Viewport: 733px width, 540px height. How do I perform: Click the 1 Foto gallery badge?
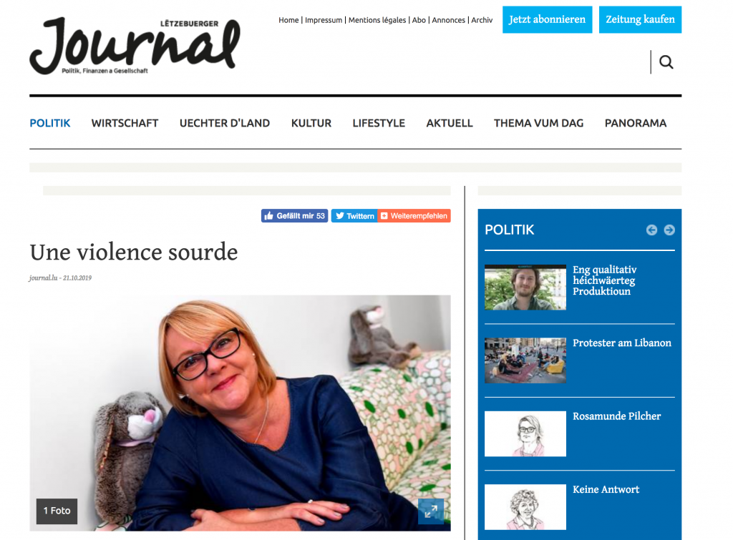[x=57, y=511]
